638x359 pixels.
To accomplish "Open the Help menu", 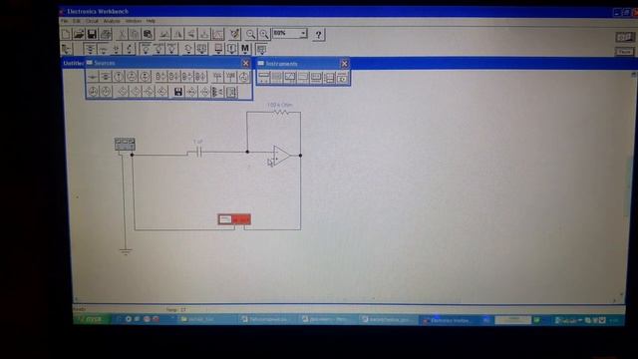I will pos(151,21).
